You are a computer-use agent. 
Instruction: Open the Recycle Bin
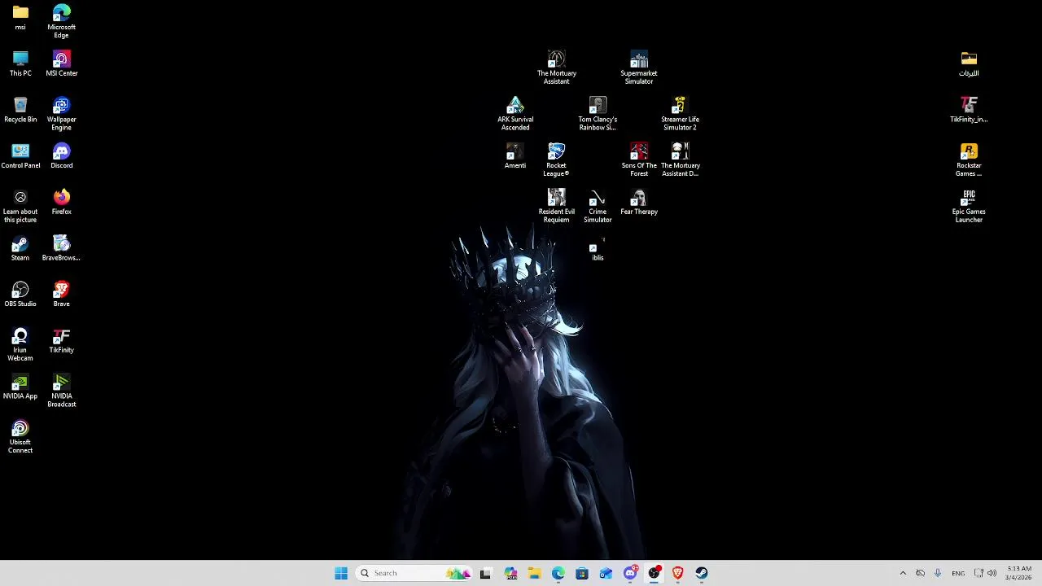(x=20, y=110)
